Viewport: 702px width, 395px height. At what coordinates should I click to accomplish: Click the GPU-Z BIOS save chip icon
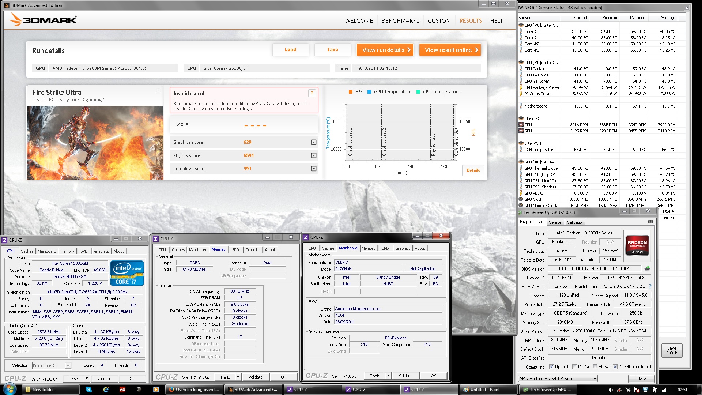click(647, 268)
